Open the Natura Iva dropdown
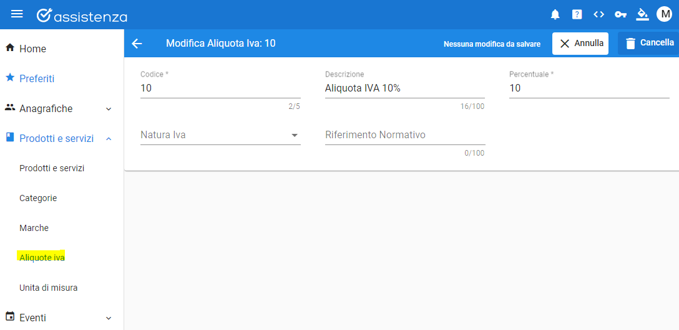Screen dimensions: 679x330 pyautogui.click(x=220, y=135)
